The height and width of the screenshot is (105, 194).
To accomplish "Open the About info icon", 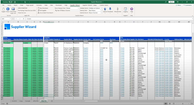I will (x=8, y=9).
